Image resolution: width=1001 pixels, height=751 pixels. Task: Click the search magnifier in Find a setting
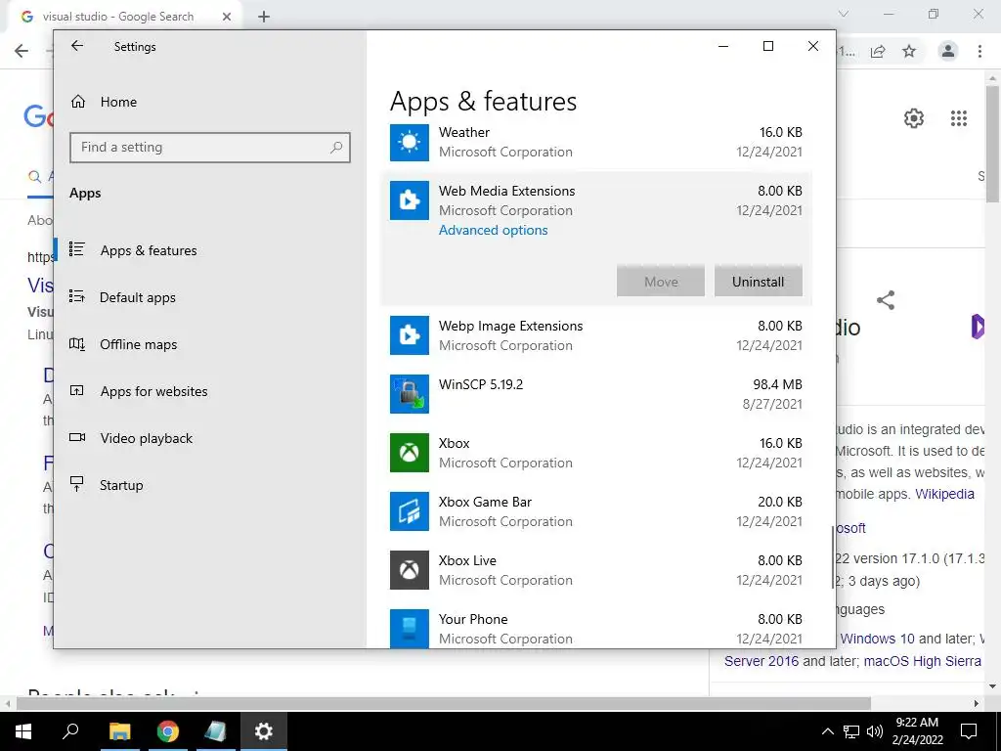click(x=336, y=148)
